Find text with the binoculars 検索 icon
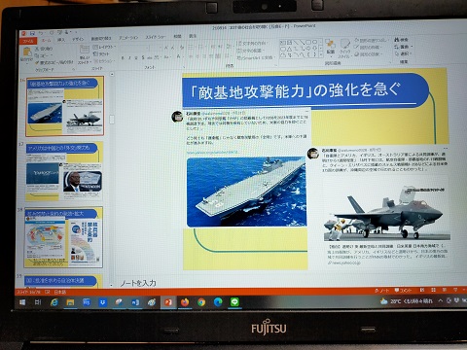The width and height of the screenshot is (467, 350). [401, 40]
